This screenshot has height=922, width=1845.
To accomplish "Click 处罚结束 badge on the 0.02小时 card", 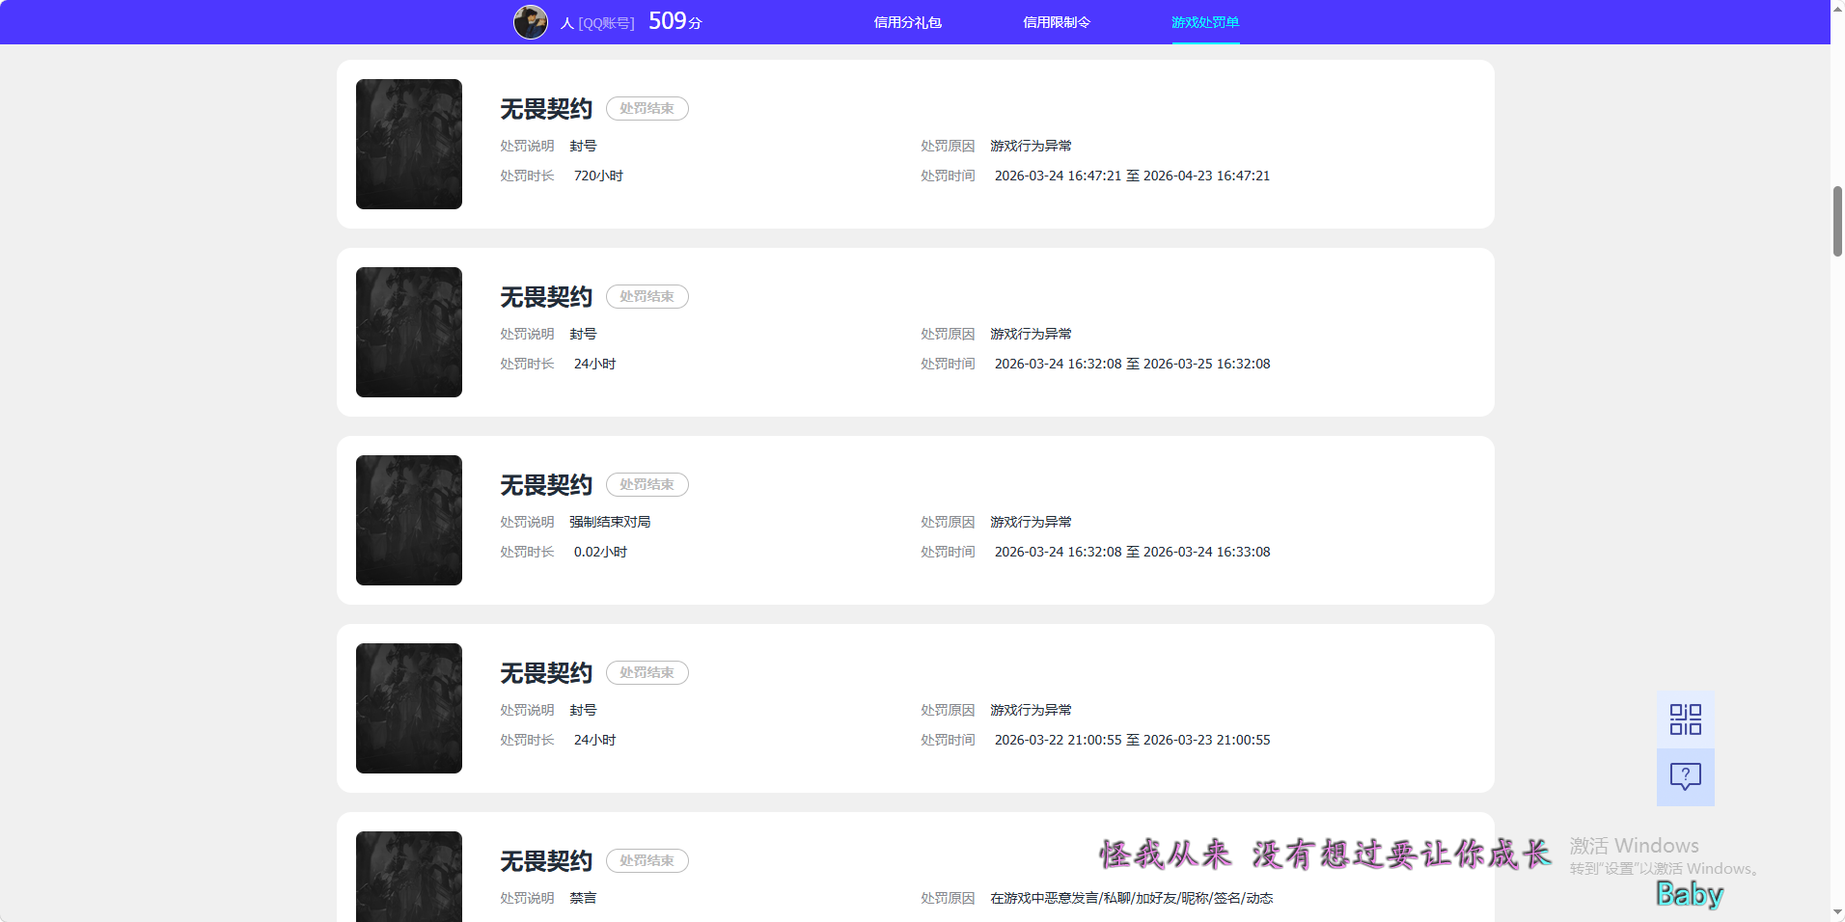I will (x=647, y=484).
